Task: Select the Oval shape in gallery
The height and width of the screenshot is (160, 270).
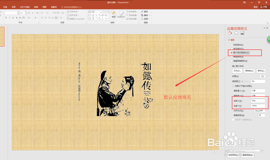Action: pyautogui.click(x=106, y=12)
